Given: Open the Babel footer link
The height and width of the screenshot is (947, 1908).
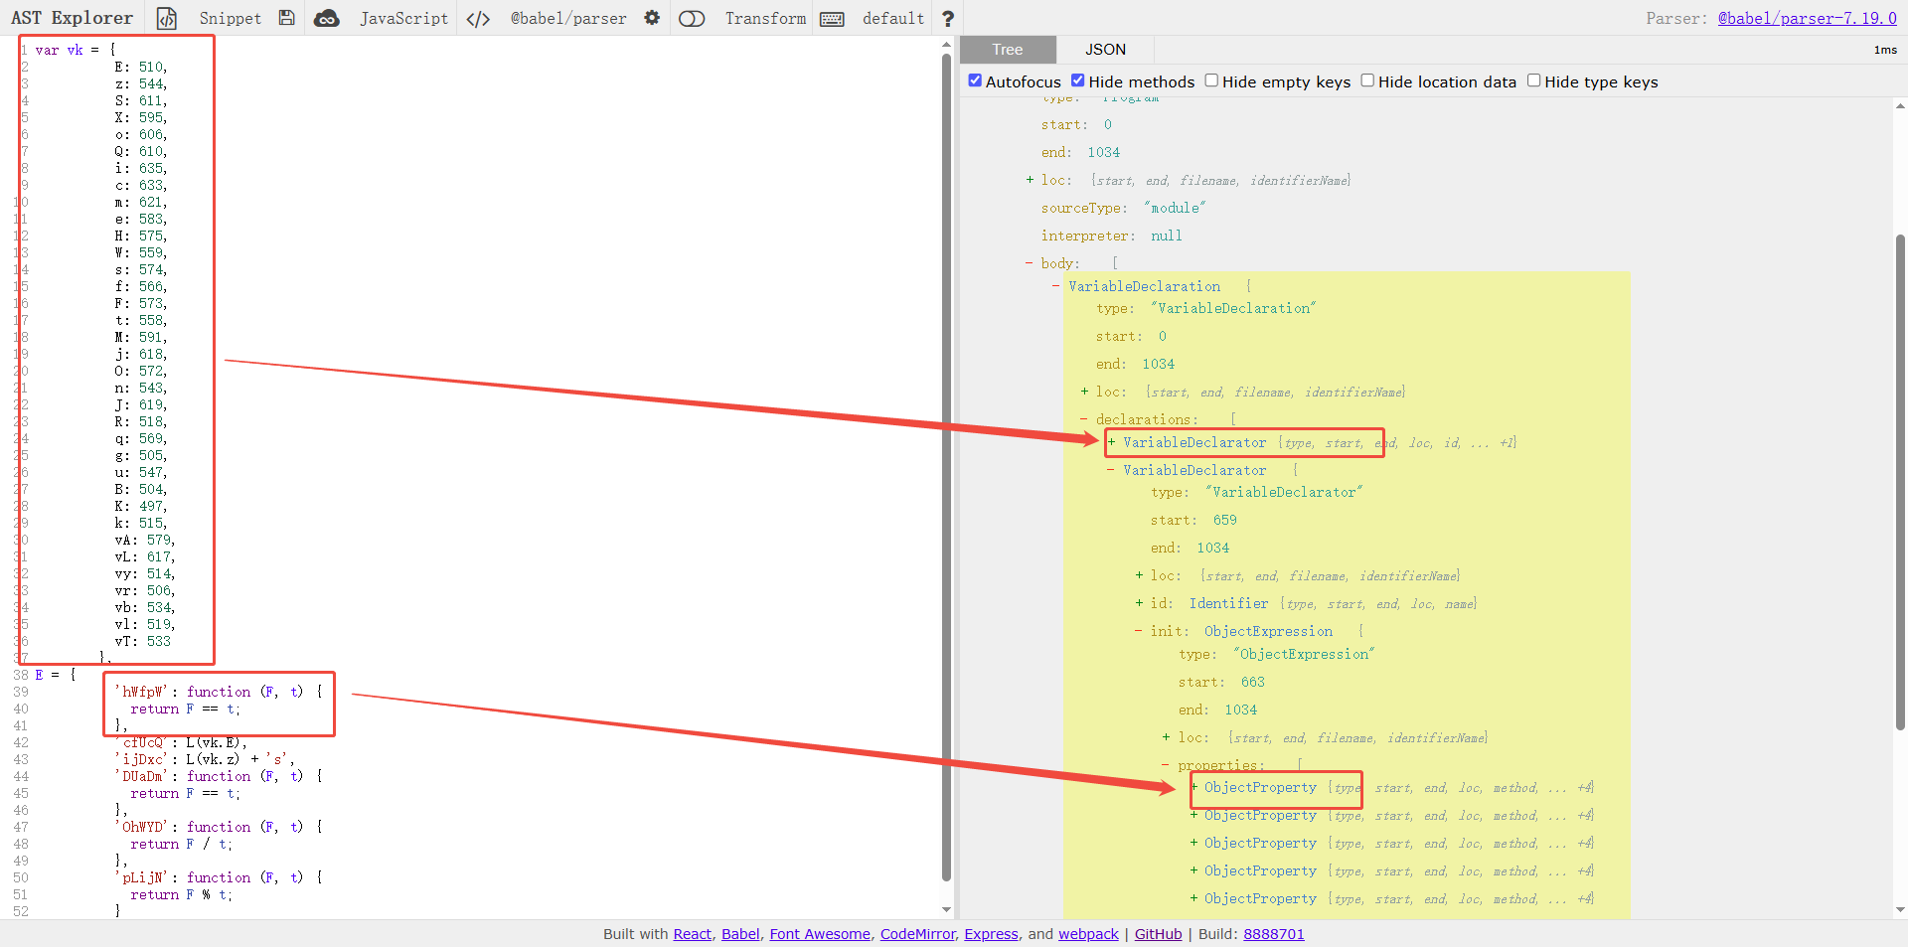Looking at the screenshot, I should (740, 934).
